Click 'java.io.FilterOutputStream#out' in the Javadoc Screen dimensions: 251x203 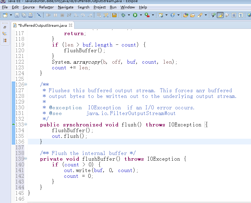[131, 113]
